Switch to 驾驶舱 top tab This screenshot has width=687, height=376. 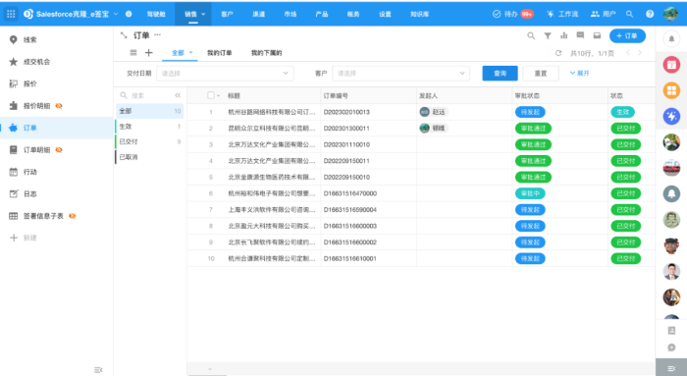click(x=156, y=14)
